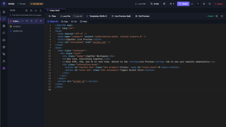Duplicate index file with copy icon
The image size is (226, 127).
pos(27,21)
